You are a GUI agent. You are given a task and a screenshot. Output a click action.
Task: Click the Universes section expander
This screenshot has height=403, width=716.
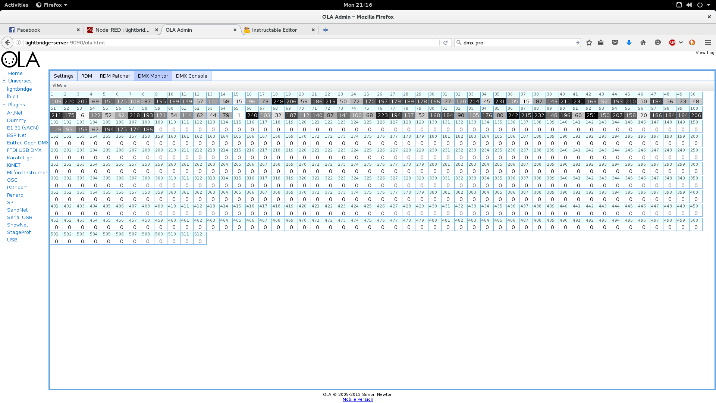point(4,80)
